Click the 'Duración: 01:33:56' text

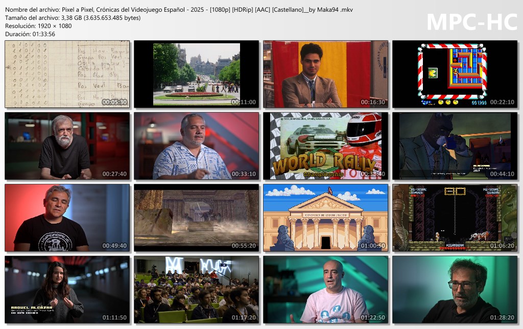pyautogui.click(x=30, y=34)
